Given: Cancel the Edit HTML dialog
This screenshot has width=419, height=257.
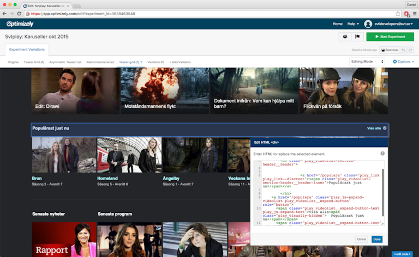Looking at the screenshot, I should click(361, 239).
